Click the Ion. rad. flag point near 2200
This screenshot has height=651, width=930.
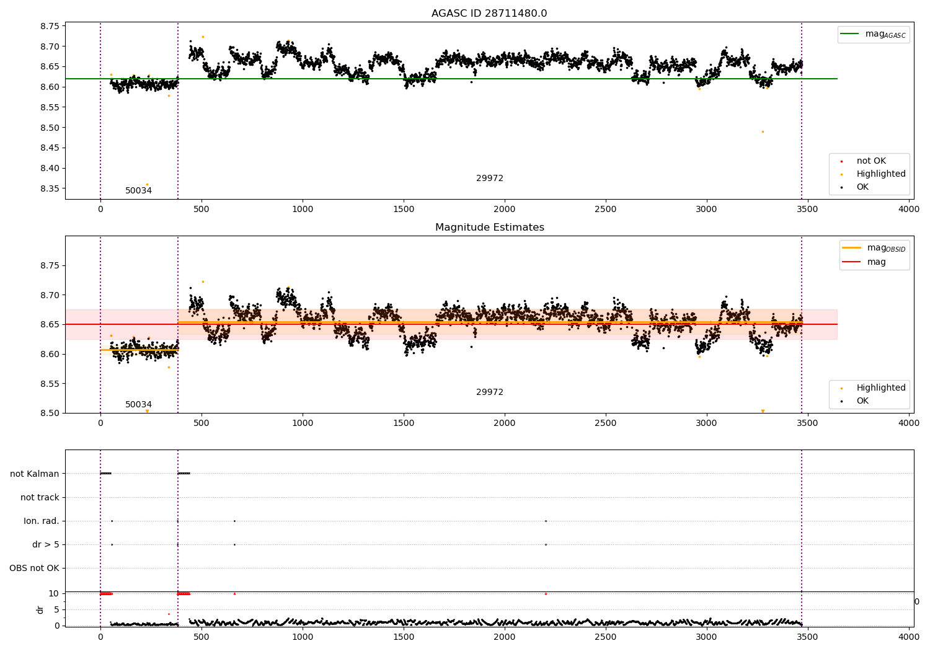[546, 521]
